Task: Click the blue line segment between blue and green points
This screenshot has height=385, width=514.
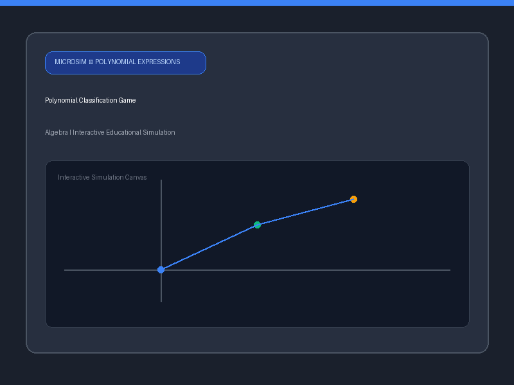Action: [209, 248]
